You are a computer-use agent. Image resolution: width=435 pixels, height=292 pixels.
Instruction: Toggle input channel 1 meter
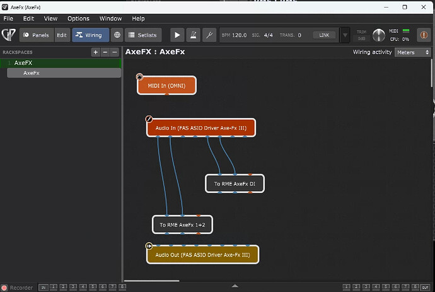coord(53,287)
